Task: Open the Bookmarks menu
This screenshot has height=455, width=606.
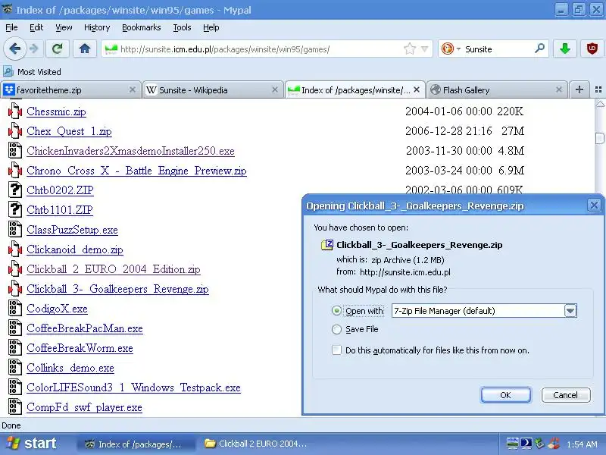Action: pos(142,27)
